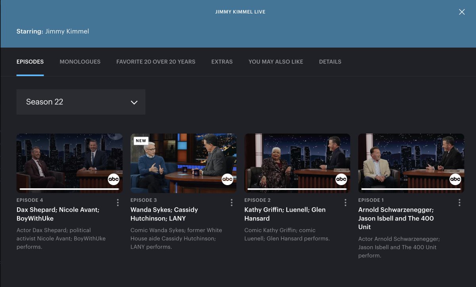Viewport: 476px width, 287px height.
Task: Open more options for Episode 1
Action: (x=459, y=203)
